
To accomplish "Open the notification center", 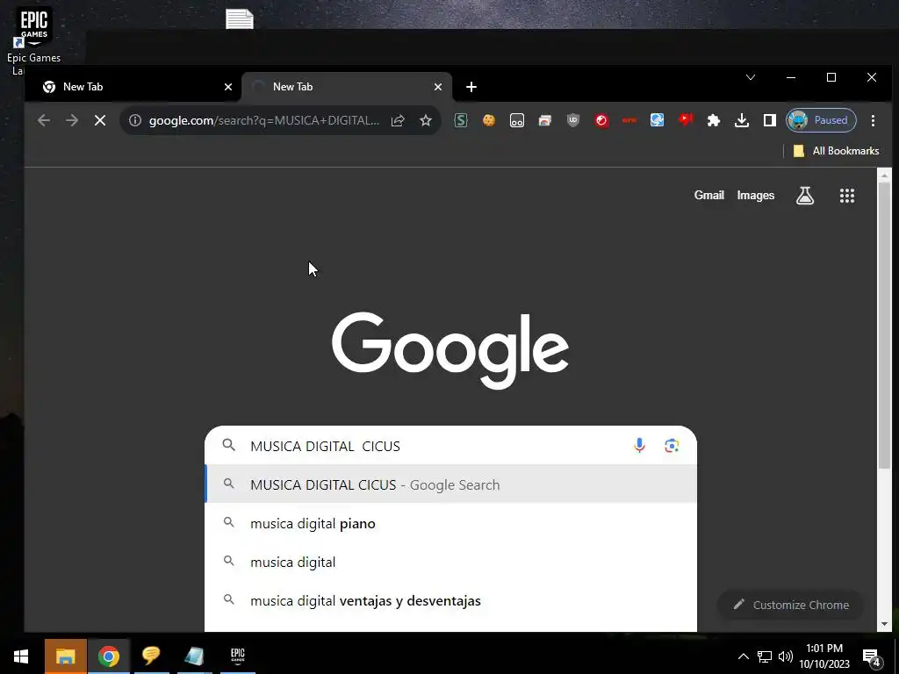I will [872, 657].
